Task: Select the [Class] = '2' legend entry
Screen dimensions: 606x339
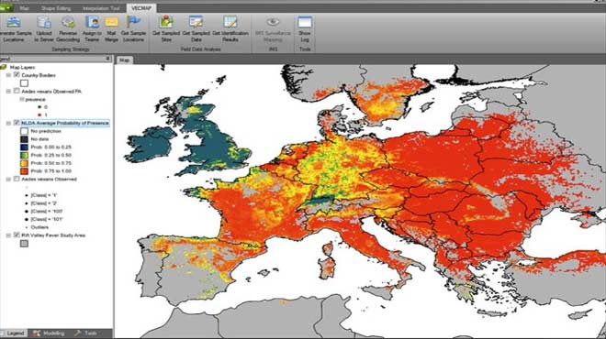Action: tap(44, 203)
